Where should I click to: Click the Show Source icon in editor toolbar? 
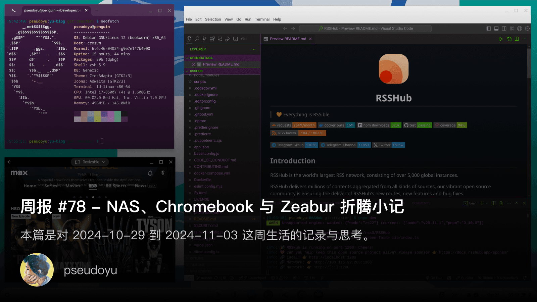(509, 39)
